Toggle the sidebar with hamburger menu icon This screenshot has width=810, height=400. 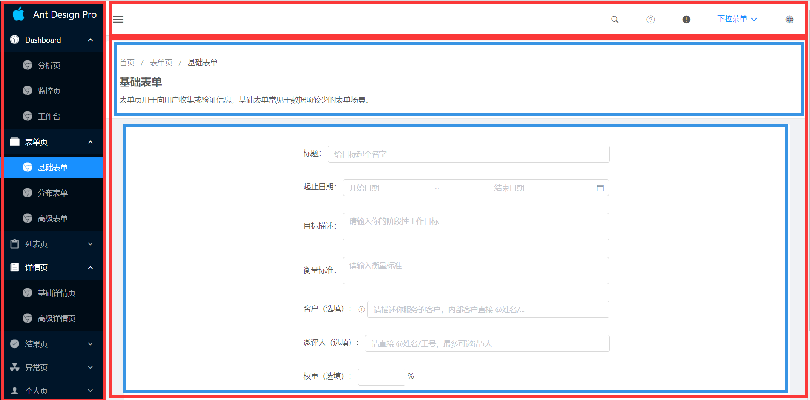pyautogui.click(x=118, y=19)
